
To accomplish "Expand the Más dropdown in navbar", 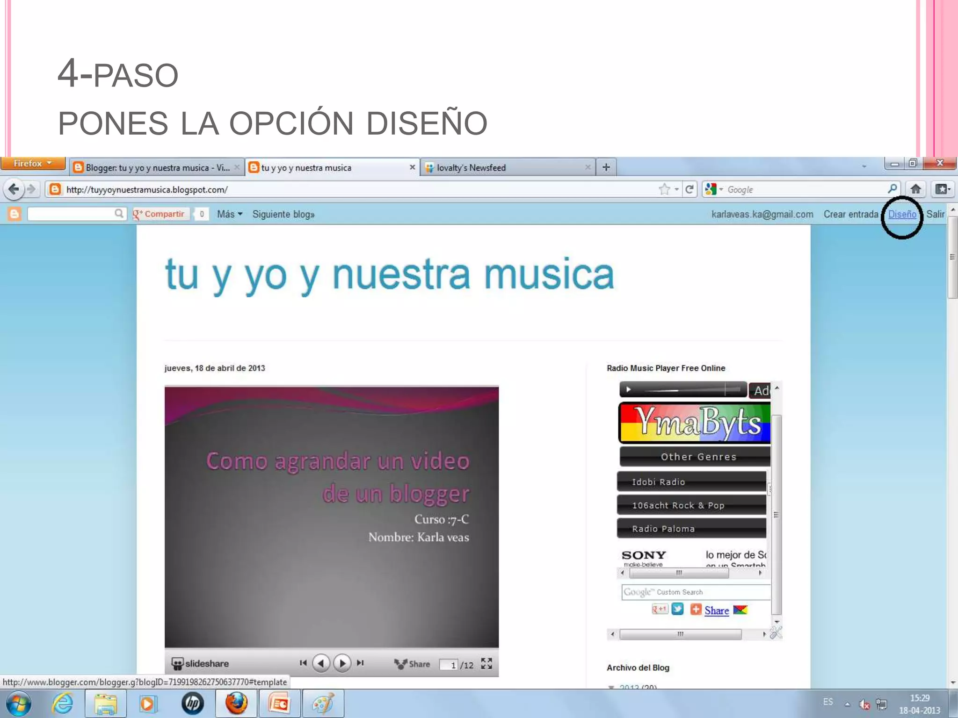I will point(230,214).
